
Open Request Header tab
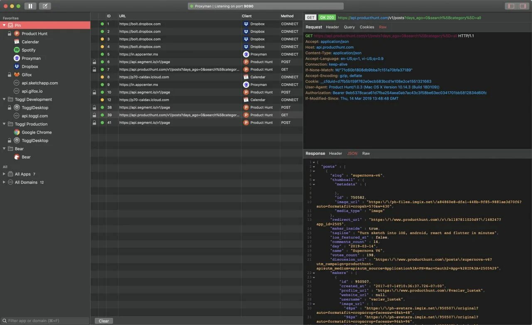(x=332, y=27)
